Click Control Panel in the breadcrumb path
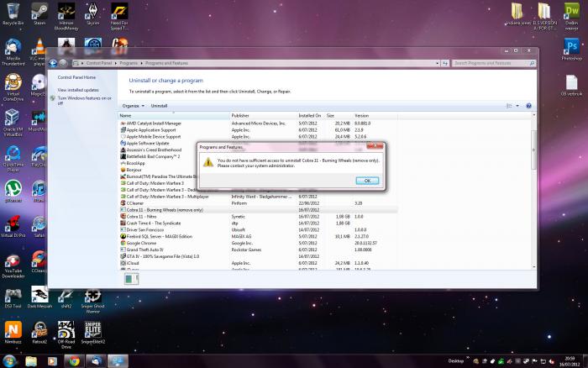This screenshot has height=368, width=588. (99, 63)
